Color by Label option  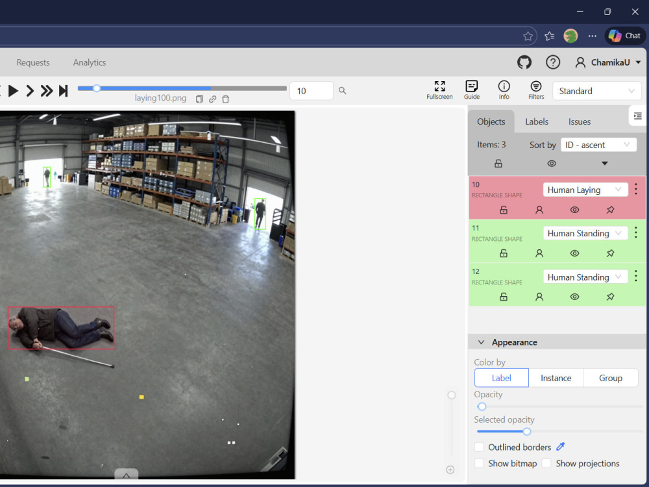click(x=501, y=378)
